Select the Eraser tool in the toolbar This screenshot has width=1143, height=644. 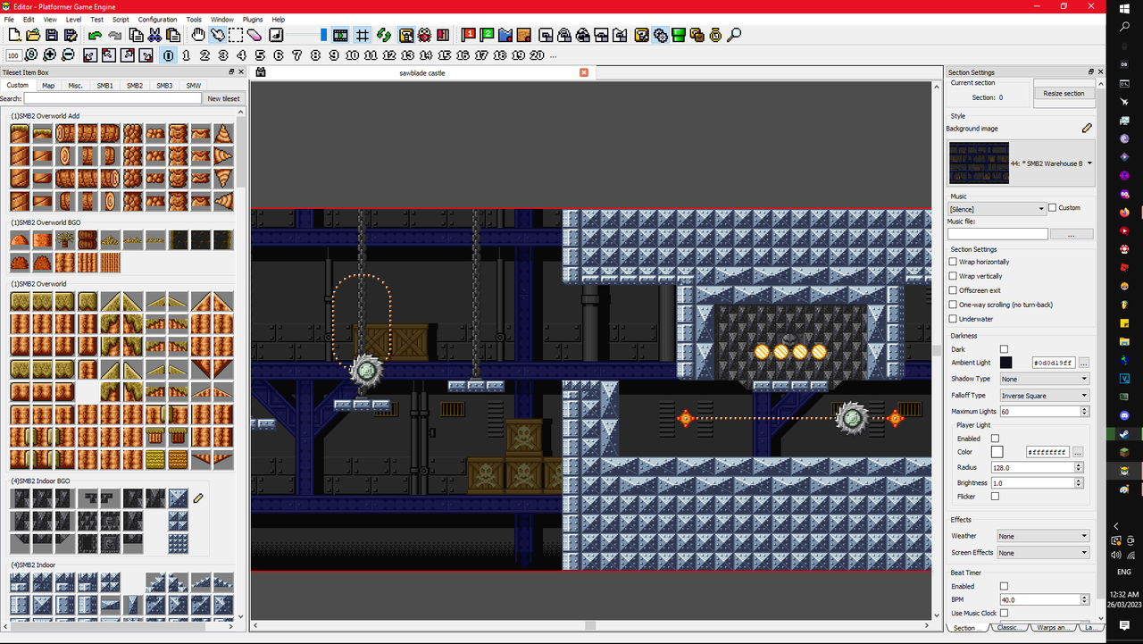pos(254,35)
